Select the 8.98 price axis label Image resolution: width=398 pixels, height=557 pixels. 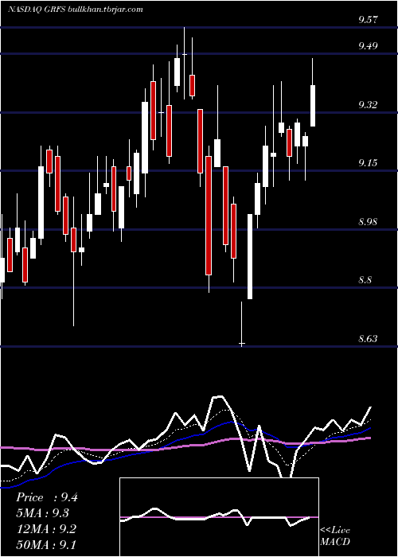coord(368,222)
